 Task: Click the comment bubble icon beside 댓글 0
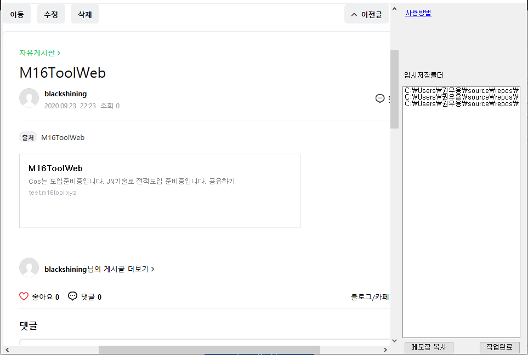(x=72, y=296)
